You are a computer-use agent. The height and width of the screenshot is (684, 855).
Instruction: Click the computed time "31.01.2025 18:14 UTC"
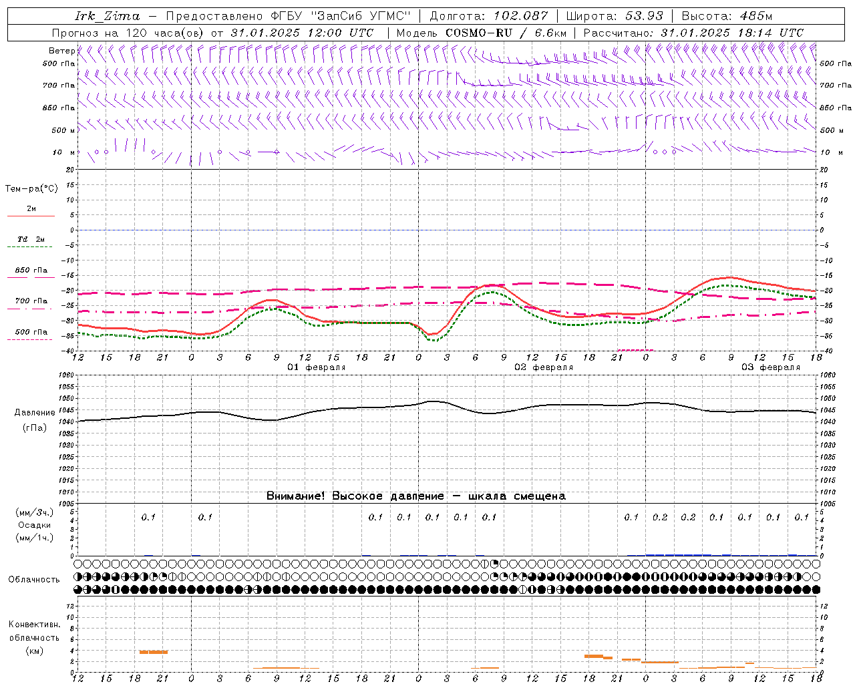point(732,33)
